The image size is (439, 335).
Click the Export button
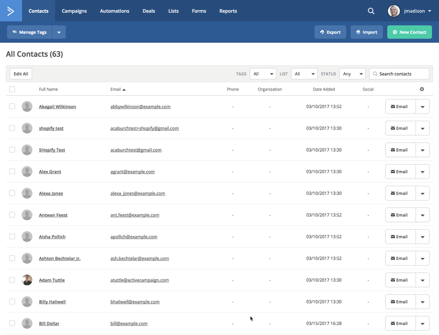coord(330,32)
